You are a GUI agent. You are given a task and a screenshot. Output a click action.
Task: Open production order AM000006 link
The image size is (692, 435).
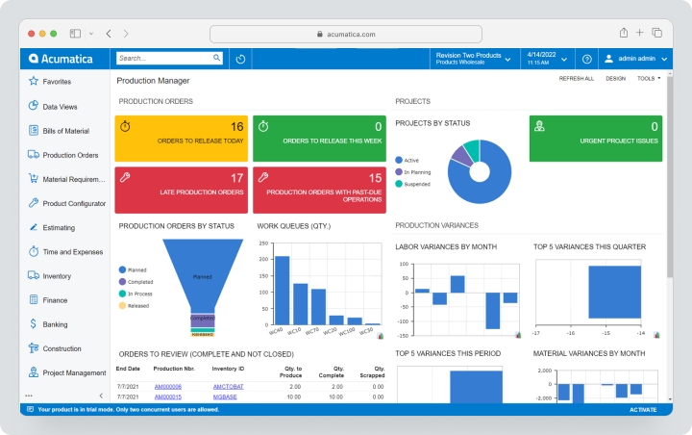[167, 386]
